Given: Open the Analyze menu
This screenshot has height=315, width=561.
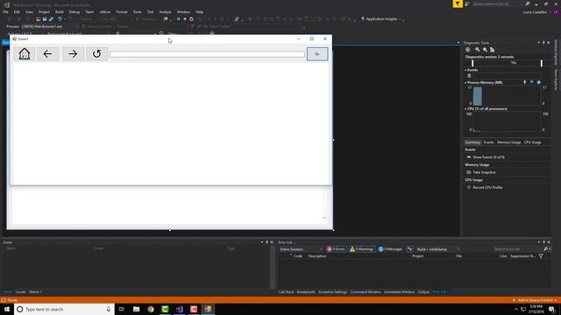Looking at the screenshot, I should [165, 11].
